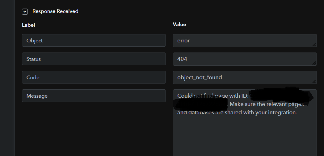
Task: Click empty space at bottom of Message value box
Action: pyautogui.click(x=244, y=138)
